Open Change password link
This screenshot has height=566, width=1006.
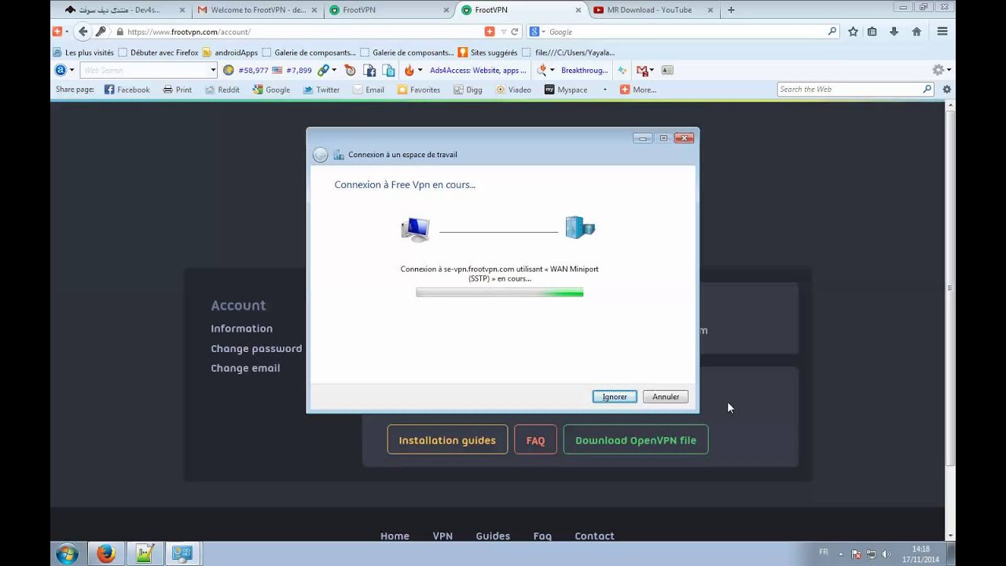[x=256, y=348]
